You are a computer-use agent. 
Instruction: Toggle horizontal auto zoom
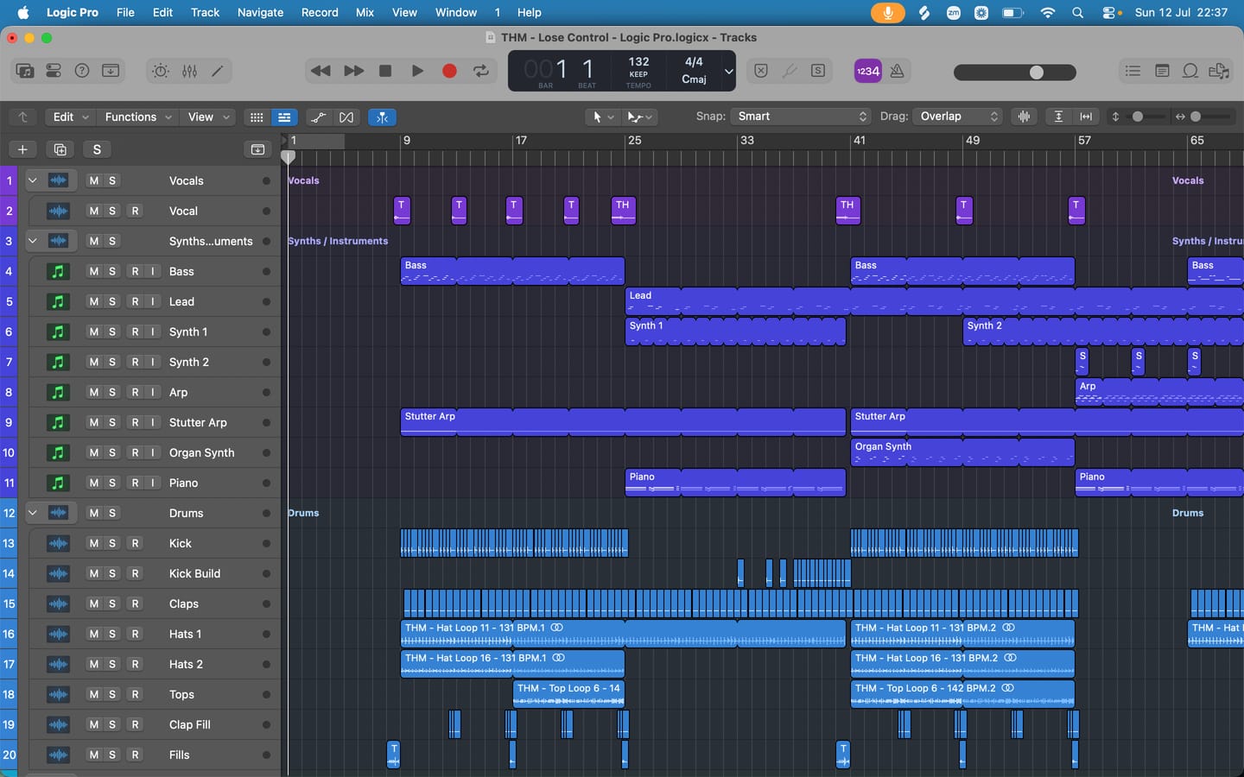[1086, 117]
